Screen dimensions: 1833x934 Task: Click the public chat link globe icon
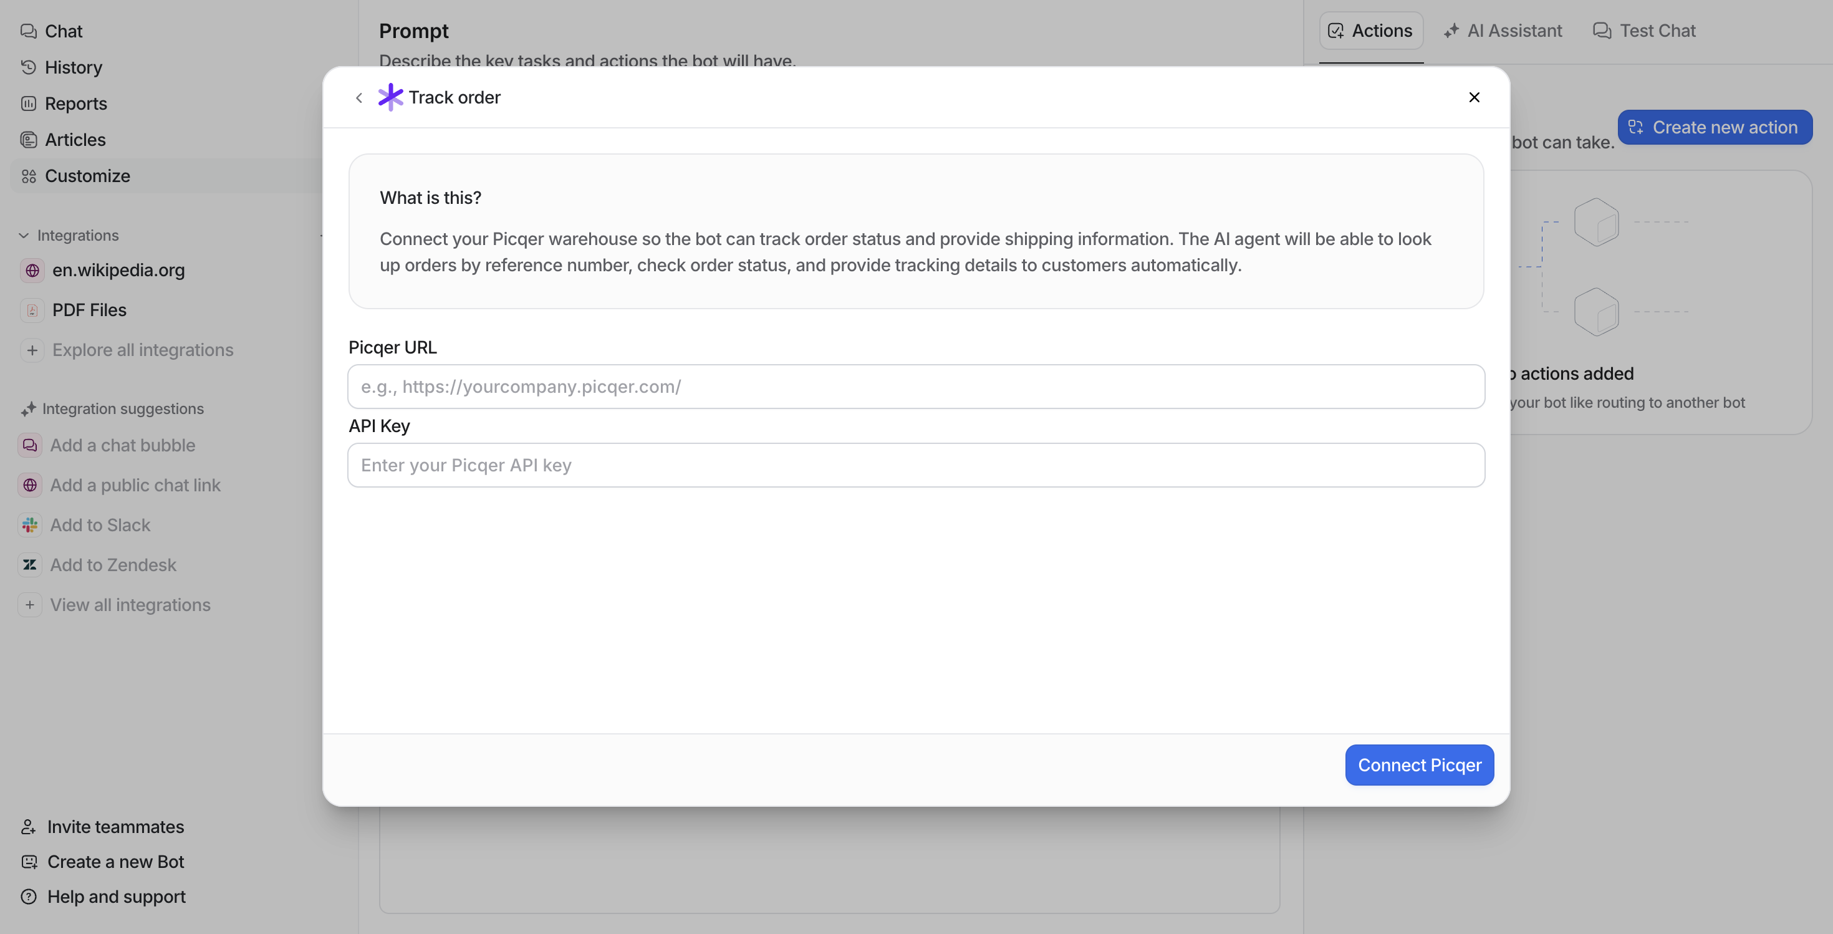[30, 485]
